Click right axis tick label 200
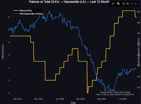The width and height of the screenshot is (141, 104). click(138, 12)
